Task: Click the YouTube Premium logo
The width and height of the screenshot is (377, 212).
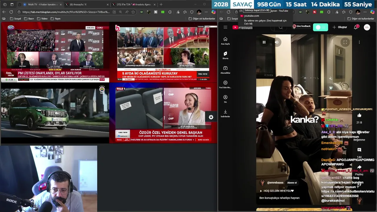Action: pyautogui.click(x=242, y=27)
